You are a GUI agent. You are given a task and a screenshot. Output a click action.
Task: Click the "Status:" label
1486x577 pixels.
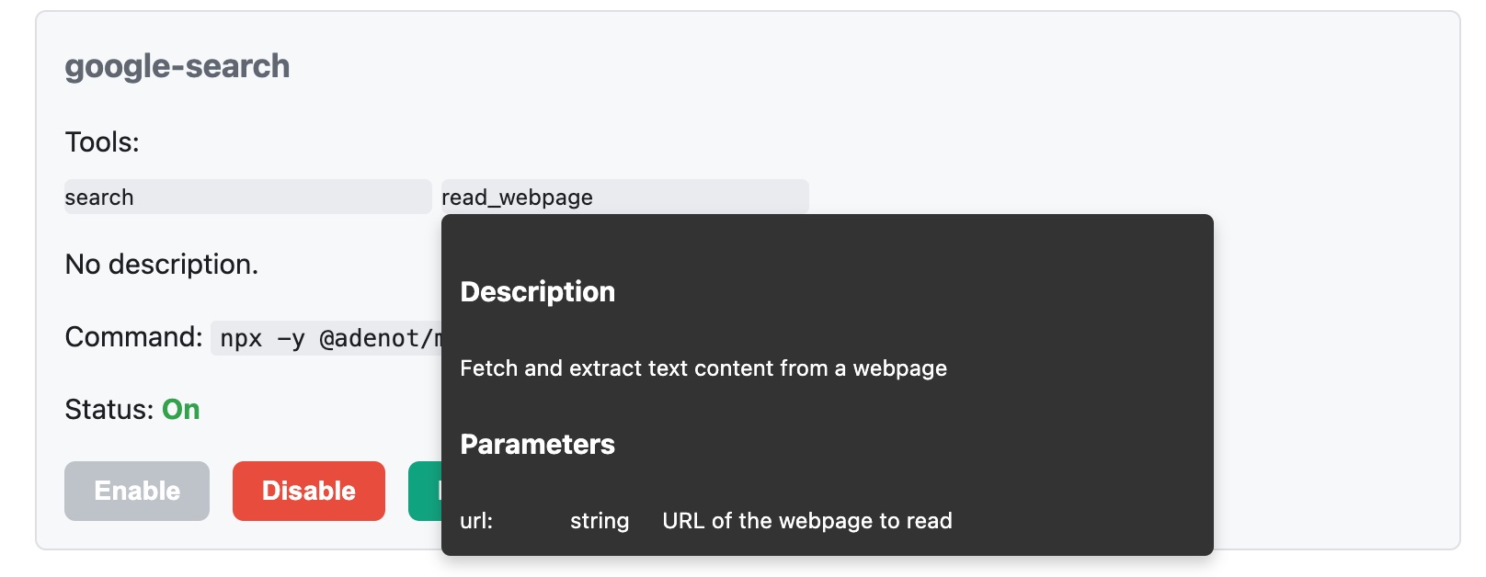tap(109, 410)
